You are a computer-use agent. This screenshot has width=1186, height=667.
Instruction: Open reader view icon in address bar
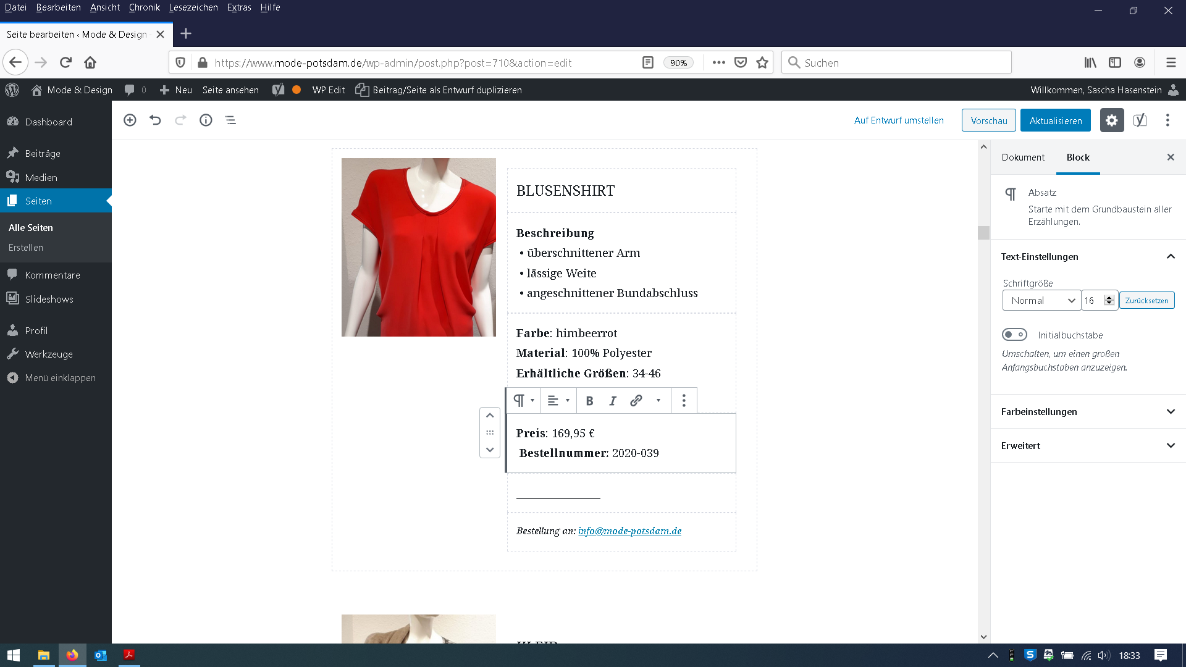pyautogui.click(x=647, y=62)
